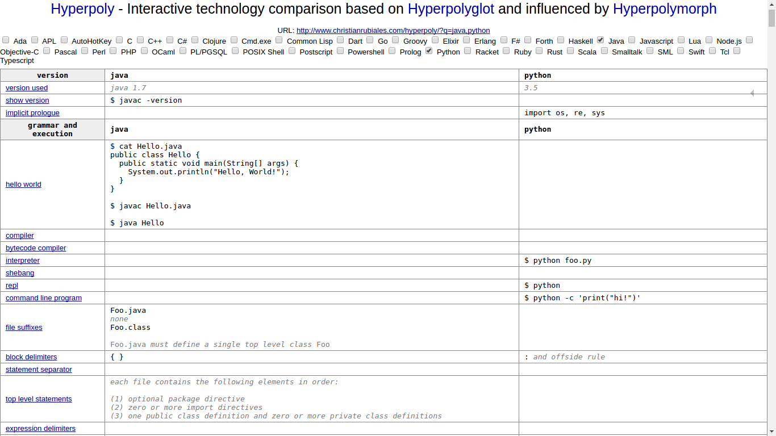
Task: Check the Common Lisp checkbox
Action: click(279, 40)
